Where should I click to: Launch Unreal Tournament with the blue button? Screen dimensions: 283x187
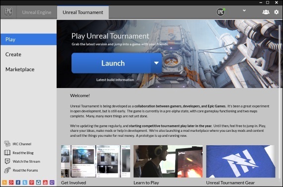[x=111, y=63]
